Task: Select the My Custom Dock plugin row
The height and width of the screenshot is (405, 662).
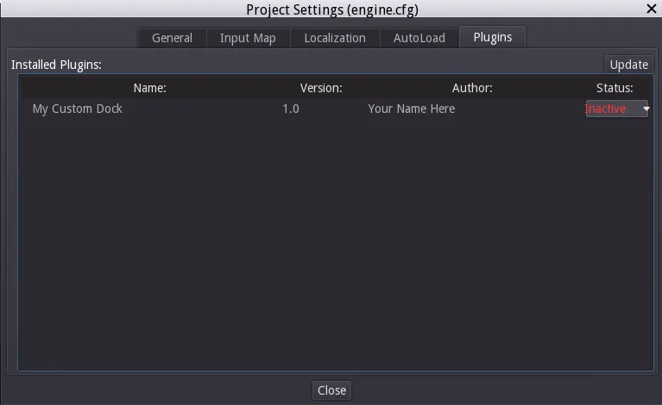Action: [78, 109]
